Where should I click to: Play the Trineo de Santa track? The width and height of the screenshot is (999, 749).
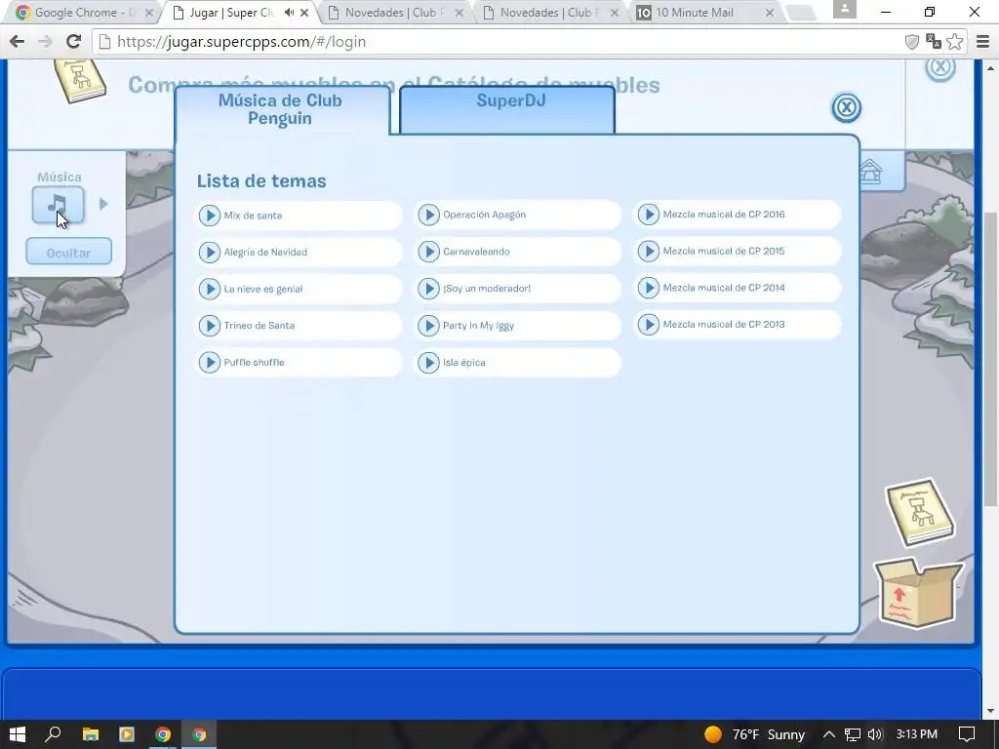pos(209,326)
